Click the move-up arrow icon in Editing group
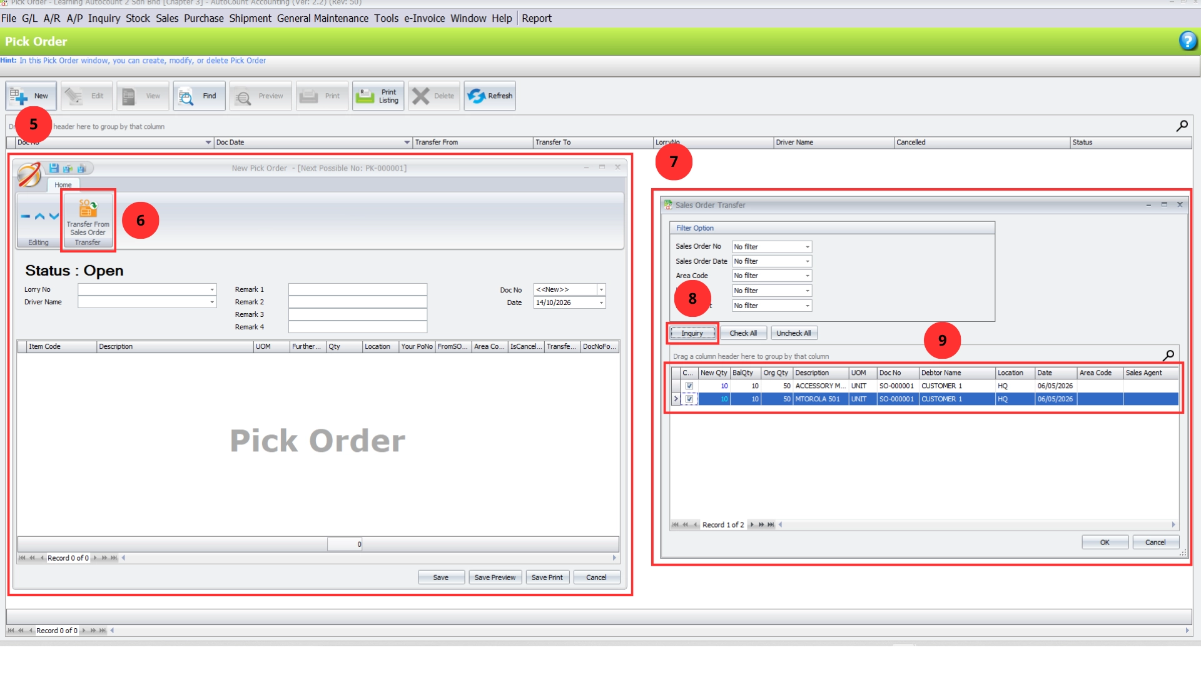This screenshot has height=675, width=1201. click(x=39, y=216)
